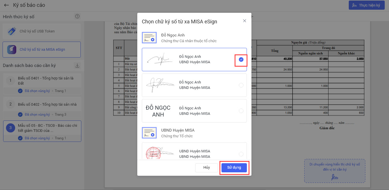Click the second handwritten signature thumbnail
The image size is (389, 190).
(x=160, y=85)
